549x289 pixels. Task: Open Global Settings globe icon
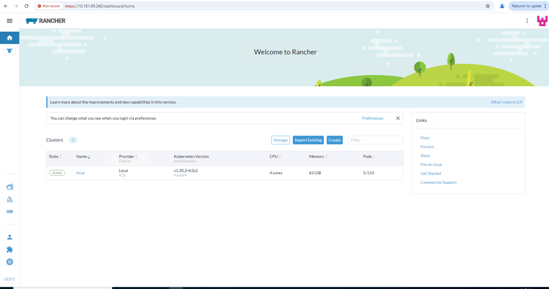(x=9, y=262)
